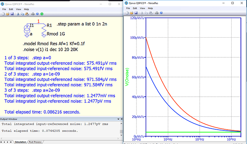Click Paste icon in schematic toolbar

click(26, 14)
